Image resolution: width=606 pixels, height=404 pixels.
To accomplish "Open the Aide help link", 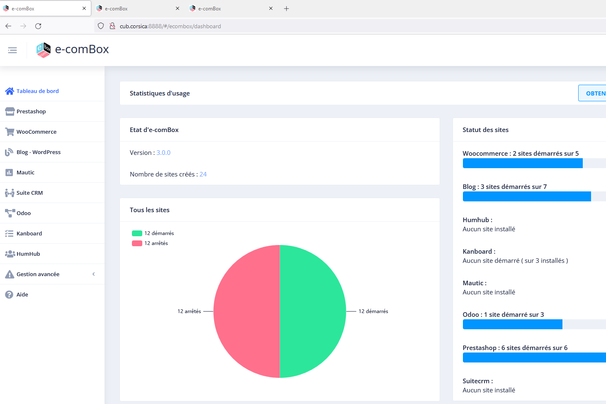I will pos(22,294).
